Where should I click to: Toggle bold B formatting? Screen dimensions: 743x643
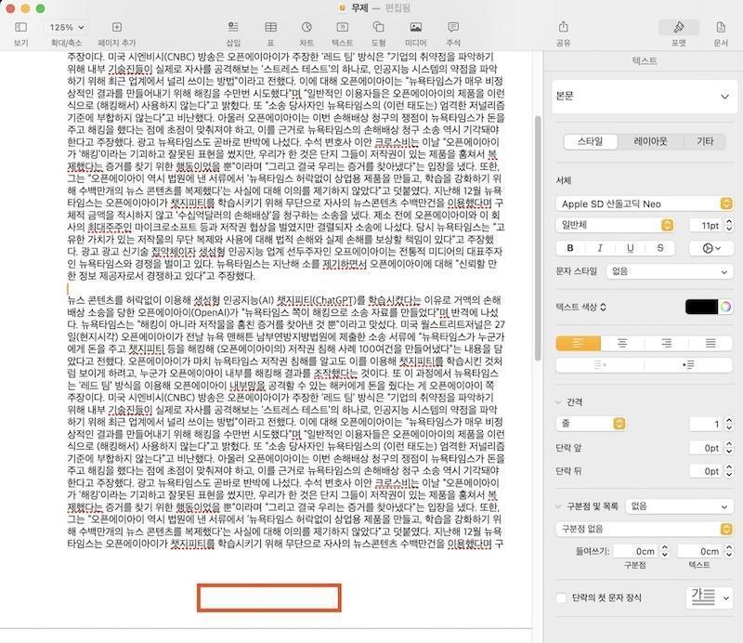tap(570, 248)
